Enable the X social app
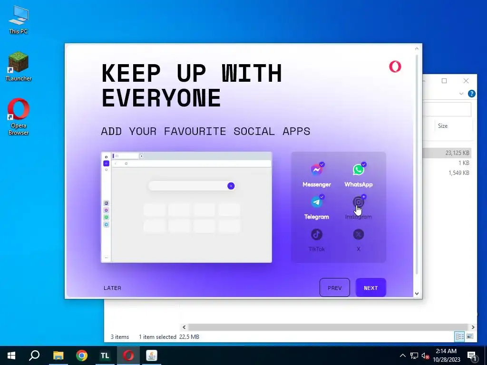 click(359, 240)
